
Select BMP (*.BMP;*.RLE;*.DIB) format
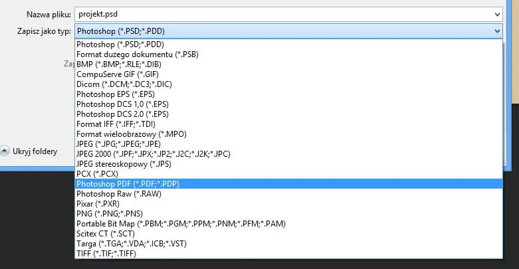(288, 64)
